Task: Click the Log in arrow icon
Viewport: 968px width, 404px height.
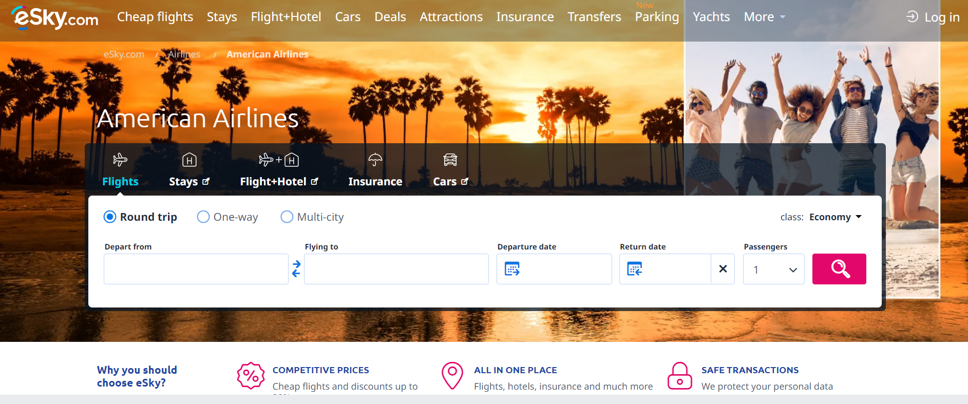Action: [x=912, y=17]
